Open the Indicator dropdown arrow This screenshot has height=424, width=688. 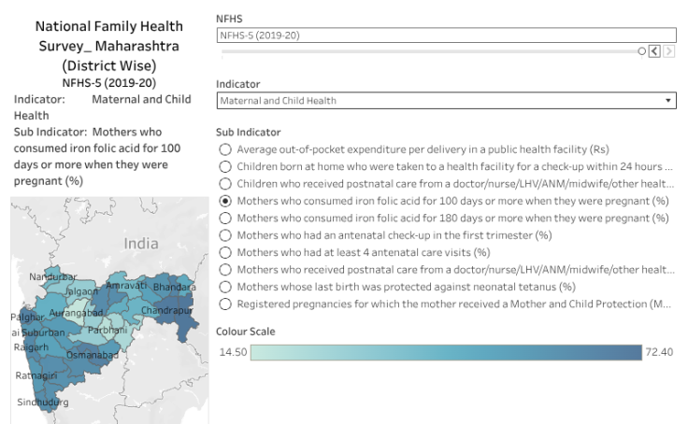point(668,100)
